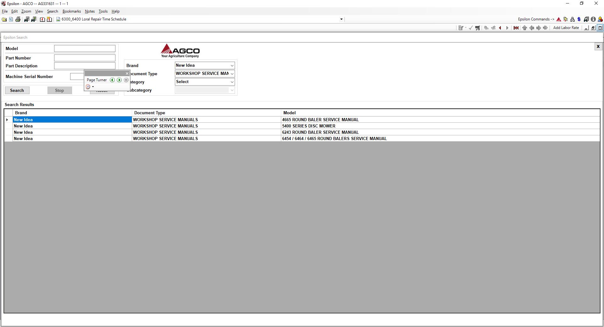Click the printer icon
This screenshot has width=604, height=327.
(18, 19)
